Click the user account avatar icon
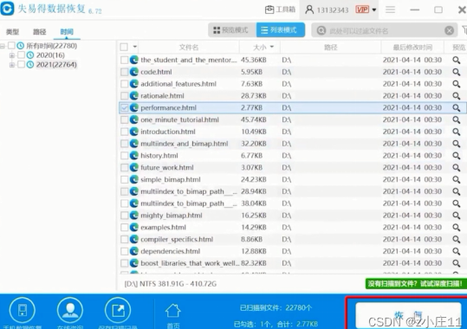This screenshot has width=467, height=329. (309, 10)
